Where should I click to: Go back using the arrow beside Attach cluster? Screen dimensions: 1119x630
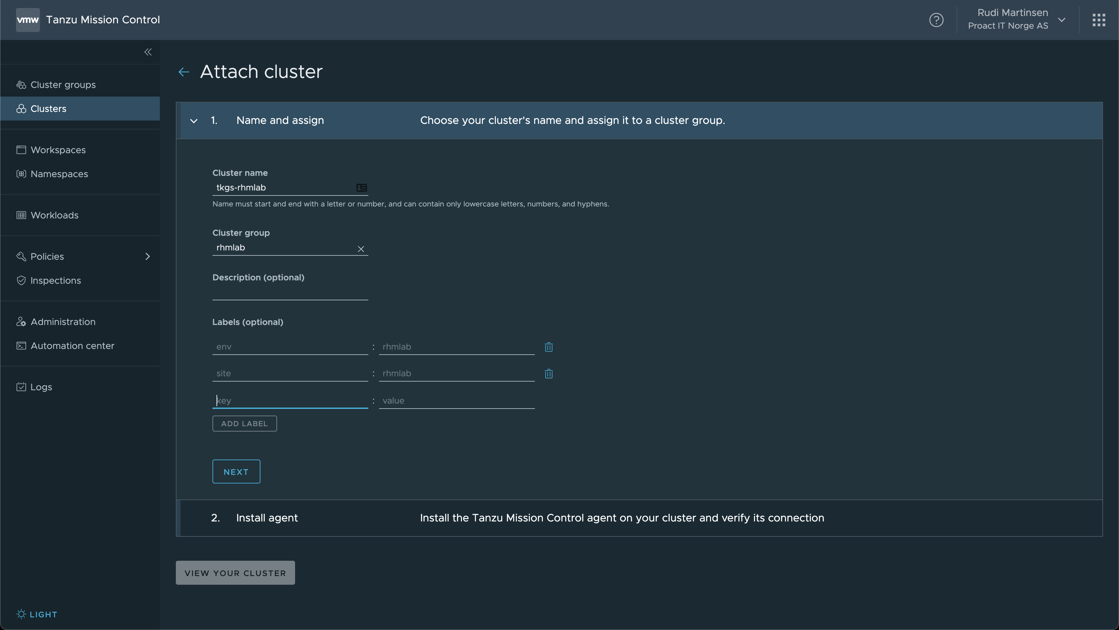click(184, 72)
